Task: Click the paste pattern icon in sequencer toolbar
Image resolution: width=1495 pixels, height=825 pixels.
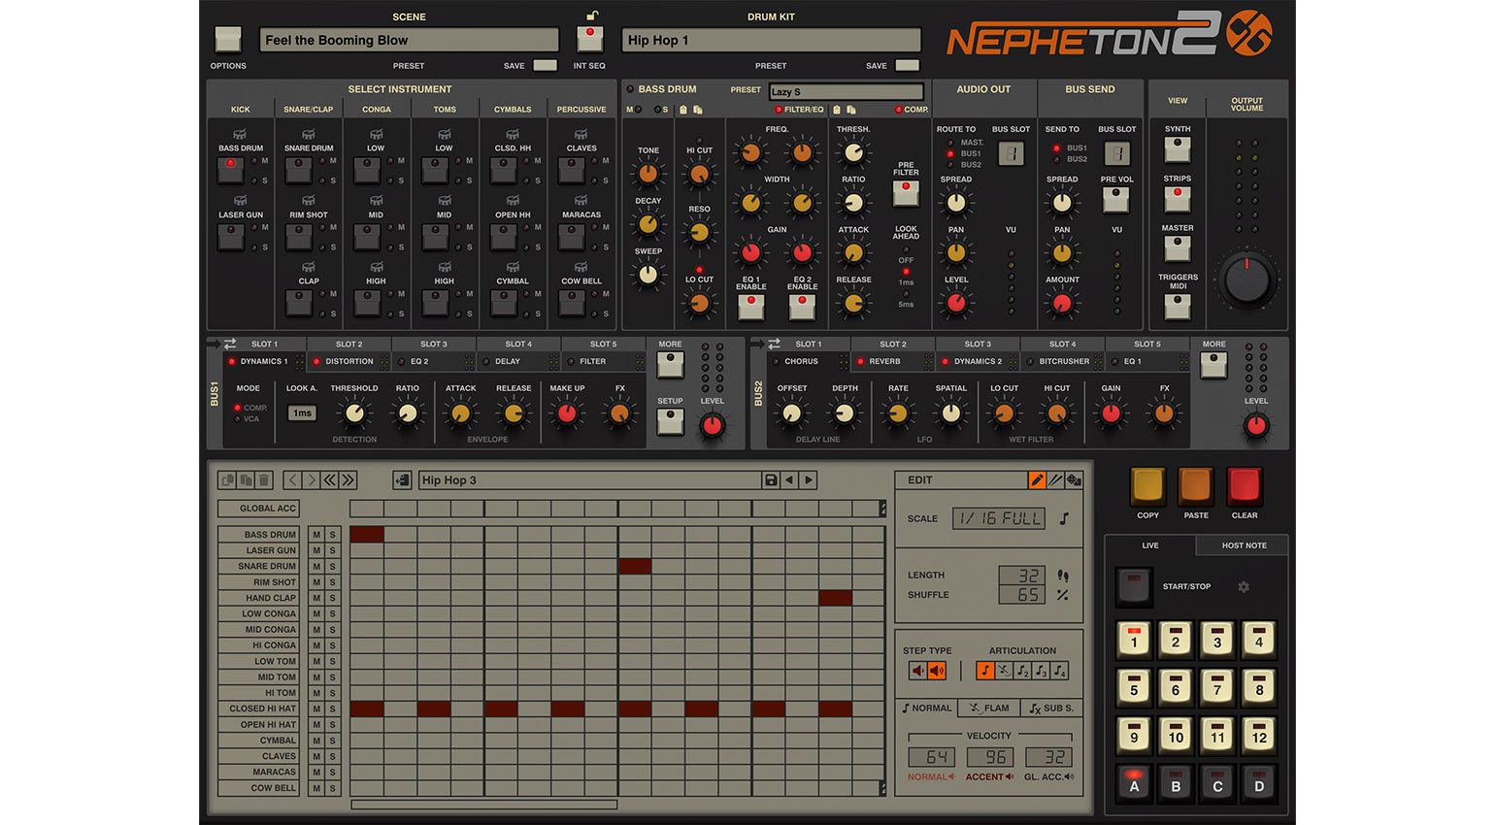Action: click(246, 479)
